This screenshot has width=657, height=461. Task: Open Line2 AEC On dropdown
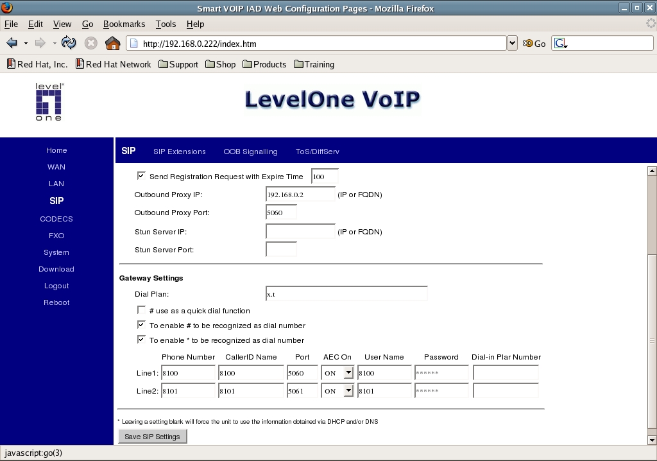click(x=348, y=390)
